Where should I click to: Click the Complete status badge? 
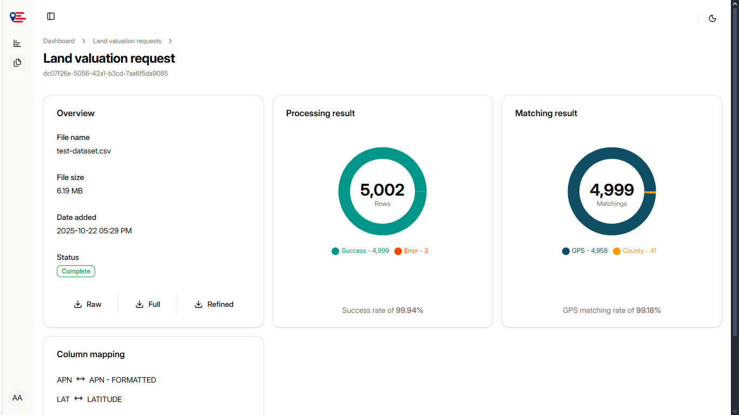point(76,271)
